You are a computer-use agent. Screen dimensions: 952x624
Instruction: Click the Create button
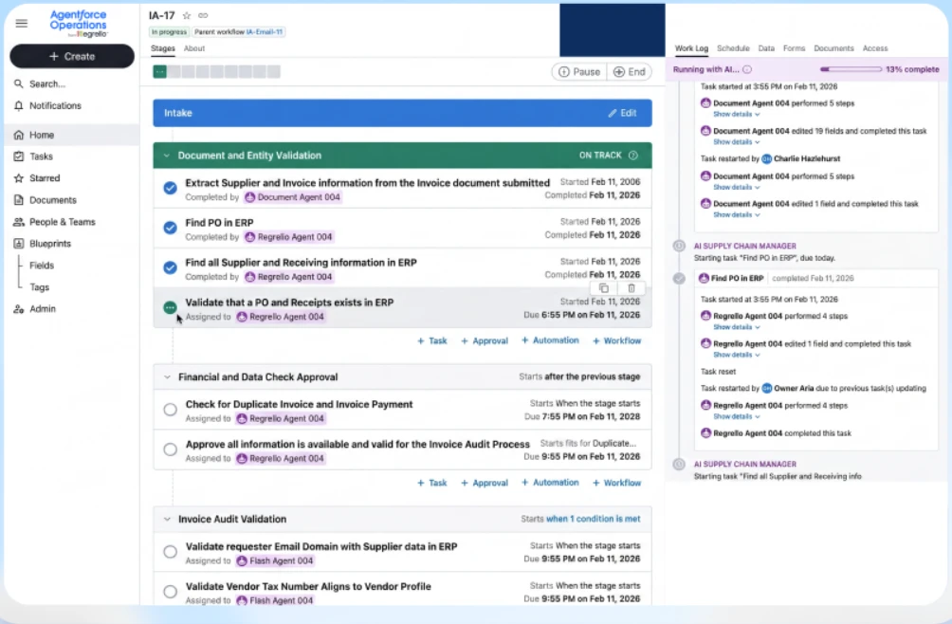[x=72, y=56]
